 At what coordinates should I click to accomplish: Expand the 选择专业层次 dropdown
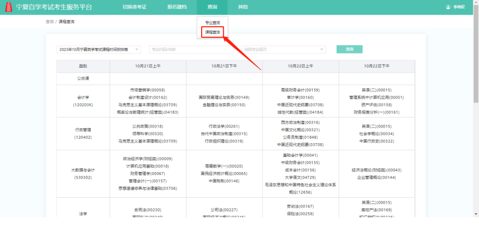(x=284, y=50)
